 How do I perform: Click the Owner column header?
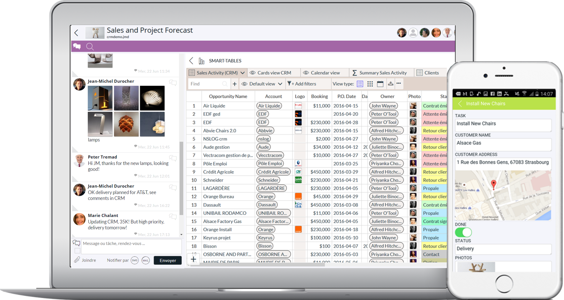(387, 96)
